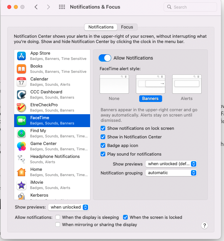Viewport: 224px width, 241px height.
Task: Open help with the question mark button
Action: tap(205, 225)
